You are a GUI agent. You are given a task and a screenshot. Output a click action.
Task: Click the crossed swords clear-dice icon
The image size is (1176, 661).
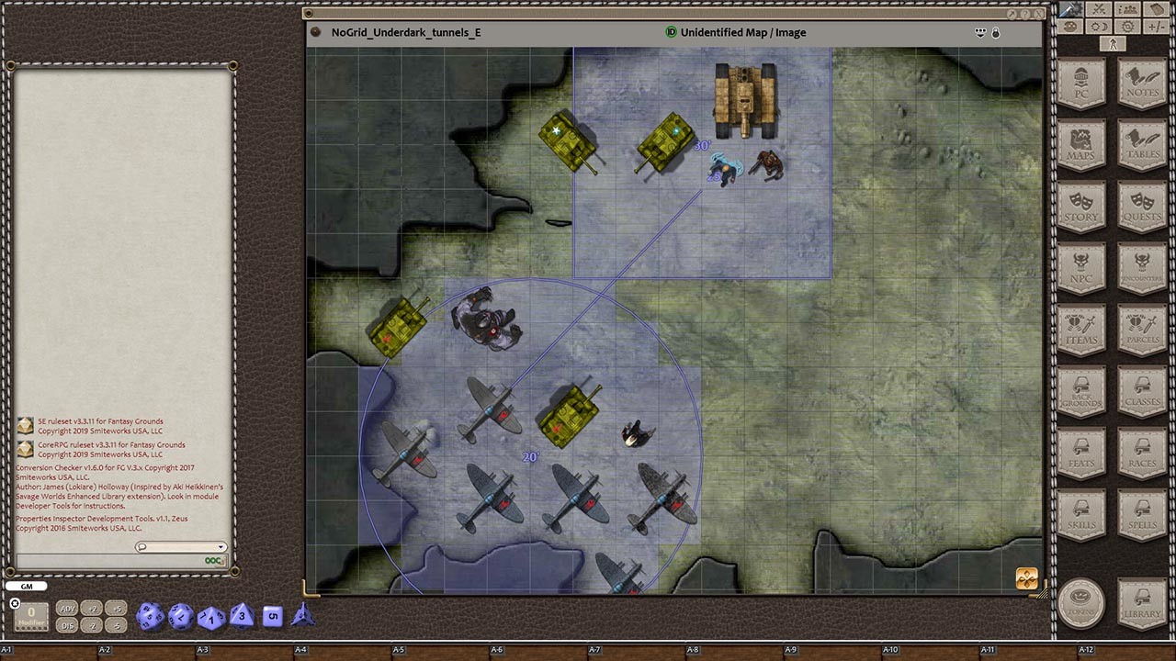(x=1097, y=8)
